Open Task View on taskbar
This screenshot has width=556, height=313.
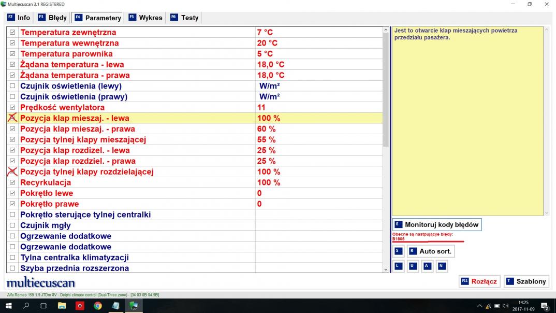43,306
